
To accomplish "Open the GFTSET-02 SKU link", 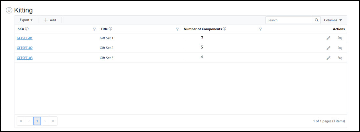I will pyautogui.click(x=25, y=48).
